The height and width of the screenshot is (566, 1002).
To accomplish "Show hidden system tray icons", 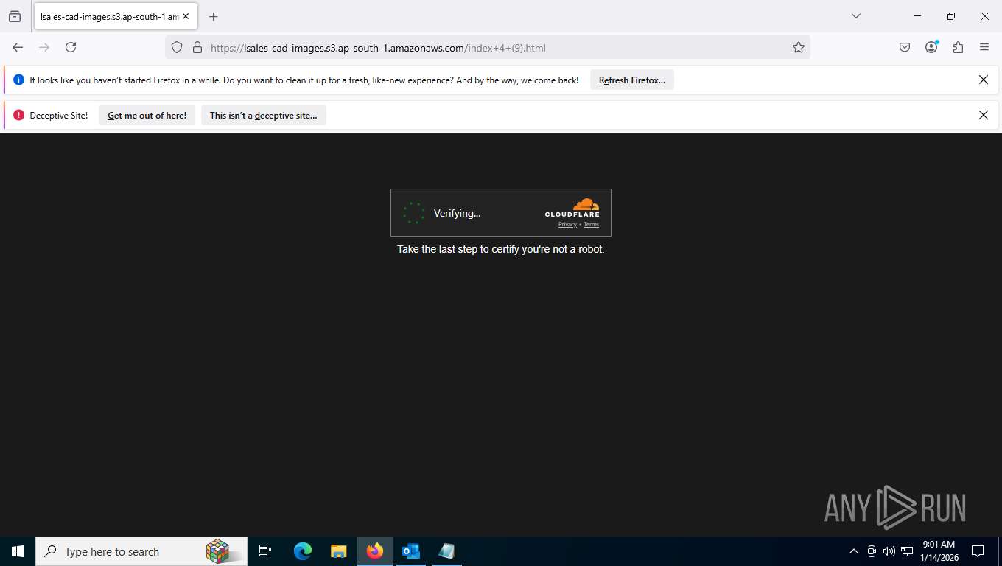I will tap(854, 551).
